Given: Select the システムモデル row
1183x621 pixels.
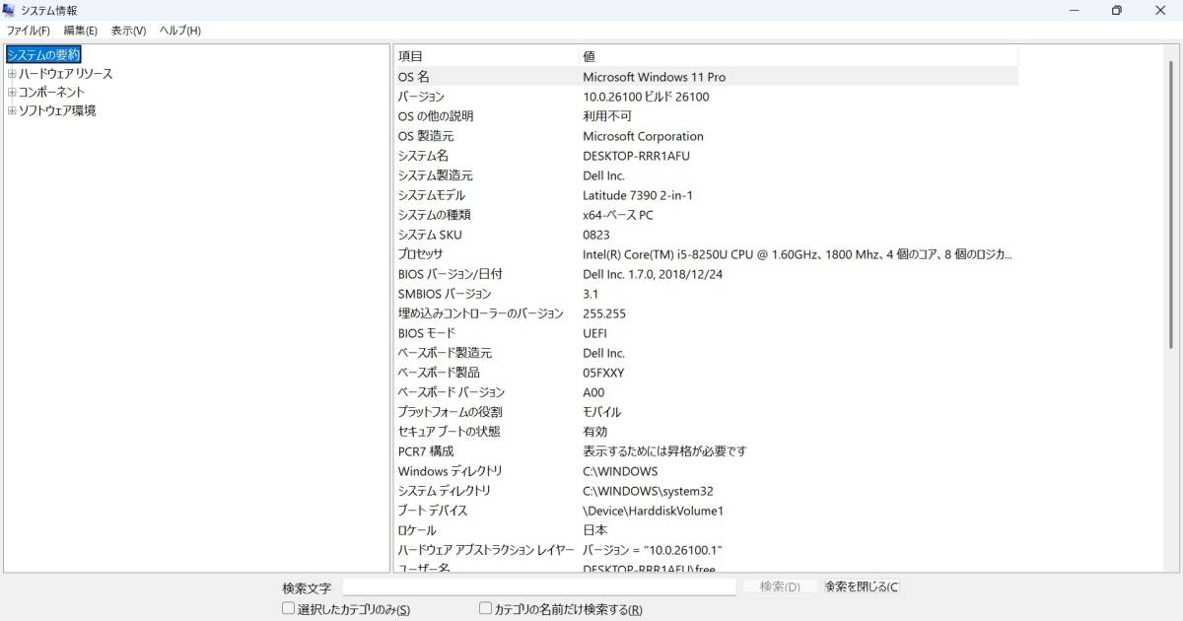Looking at the screenshot, I should point(706,195).
